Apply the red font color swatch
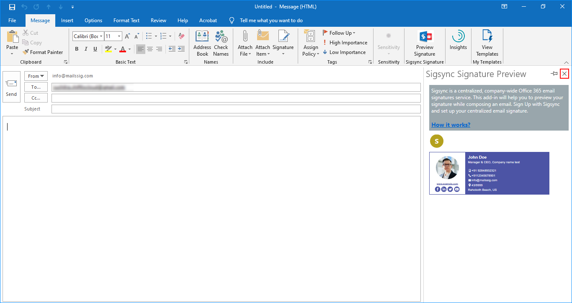This screenshot has width=572, height=303. pos(123,49)
